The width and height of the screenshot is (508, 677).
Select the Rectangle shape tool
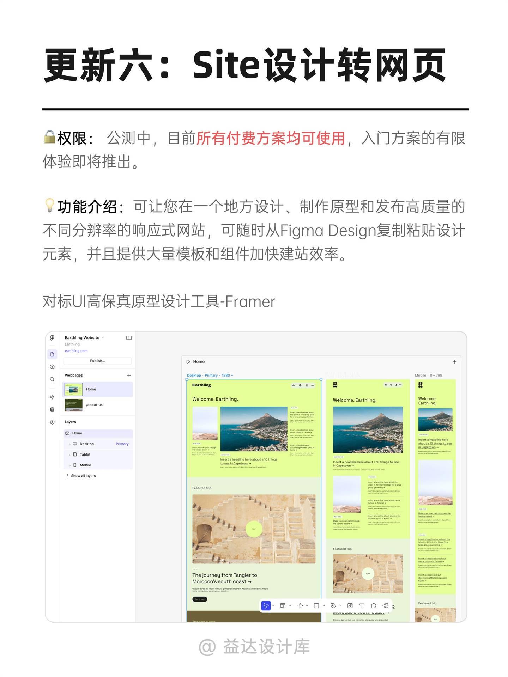pyautogui.click(x=316, y=606)
